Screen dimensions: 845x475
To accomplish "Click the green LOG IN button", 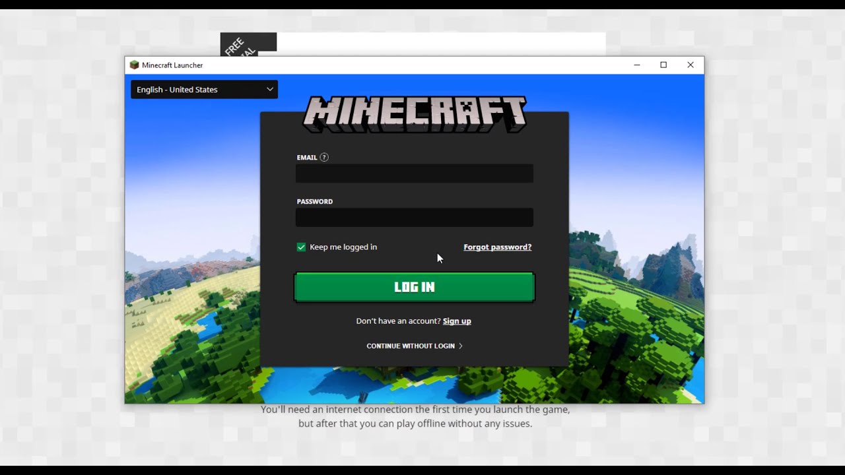I will pos(415,287).
